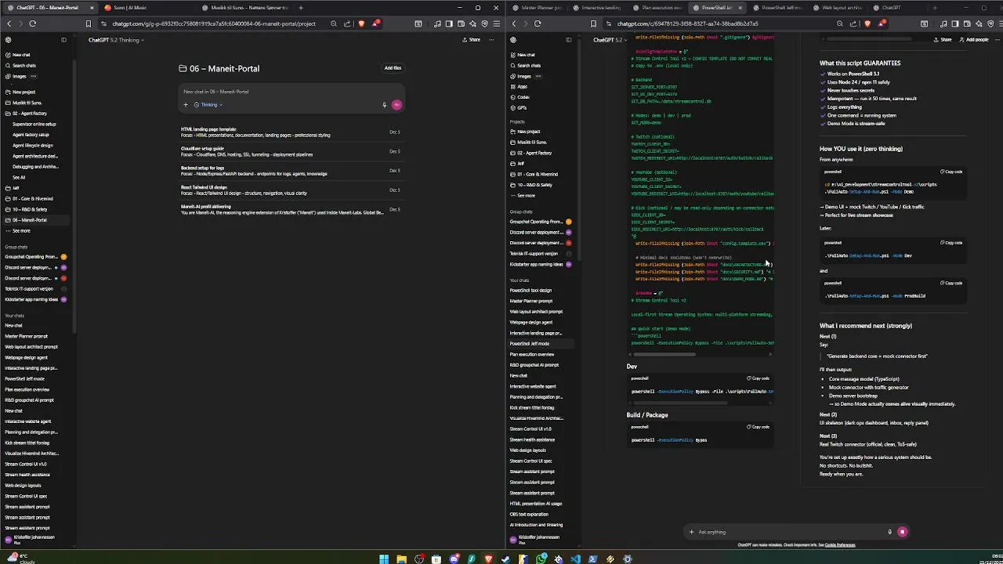Start voice mode with pink button in project chat box
This screenshot has width=1003, height=564.
(396, 105)
